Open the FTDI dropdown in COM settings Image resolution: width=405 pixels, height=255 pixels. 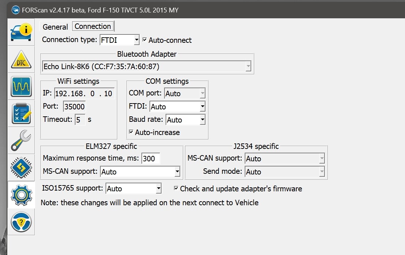178,106
